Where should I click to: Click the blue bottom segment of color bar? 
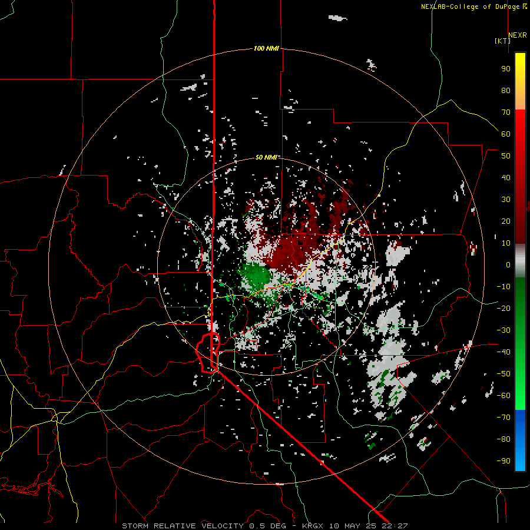[x=520, y=440]
